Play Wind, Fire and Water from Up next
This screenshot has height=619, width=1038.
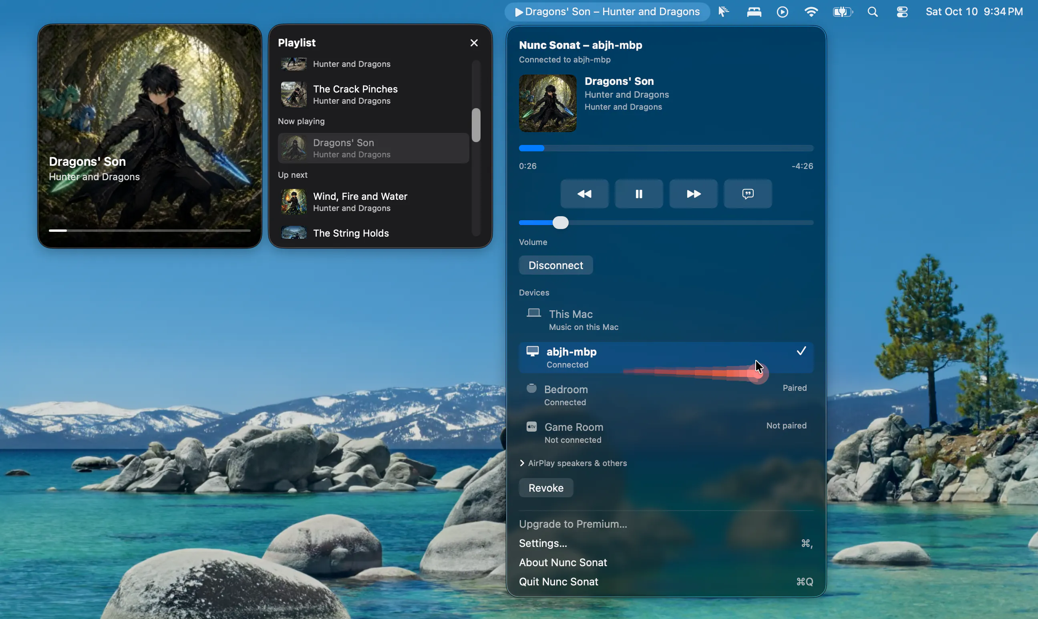click(373, 202)
